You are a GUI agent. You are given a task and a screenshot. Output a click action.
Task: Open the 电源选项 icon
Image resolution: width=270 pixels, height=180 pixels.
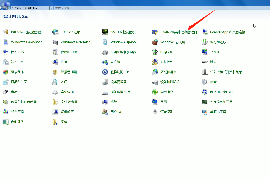155,52
